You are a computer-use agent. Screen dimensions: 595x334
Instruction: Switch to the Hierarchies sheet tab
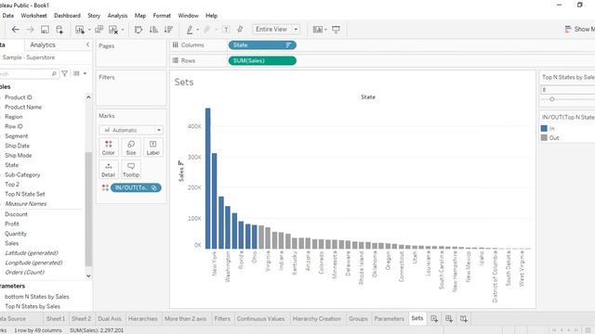[x=142, y=319]
